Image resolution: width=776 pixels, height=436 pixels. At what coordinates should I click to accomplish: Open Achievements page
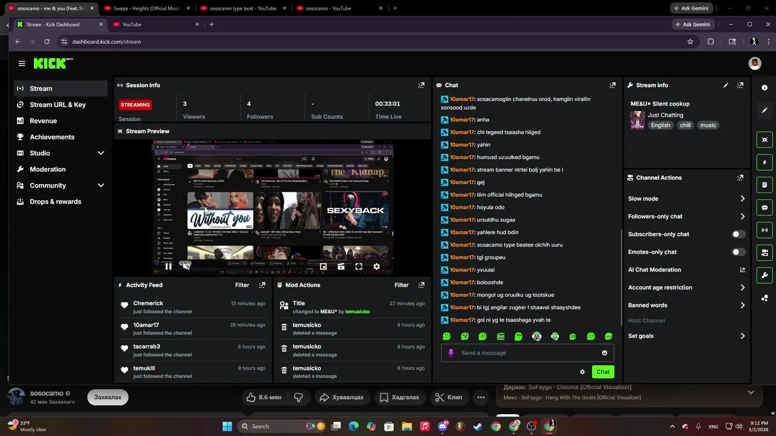pyautogui.click(x=61, y=137)
